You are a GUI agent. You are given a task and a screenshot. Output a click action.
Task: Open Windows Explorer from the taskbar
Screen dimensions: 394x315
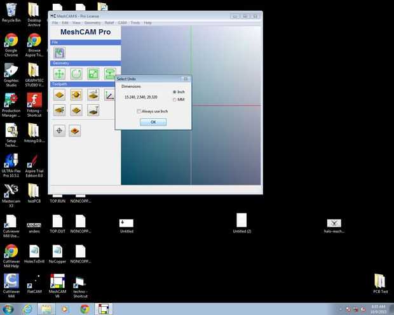point(46,309)
